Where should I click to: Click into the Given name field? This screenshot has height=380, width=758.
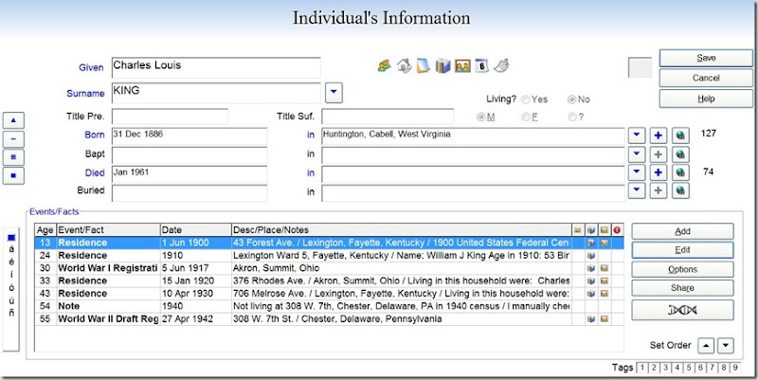click(216, 67)
